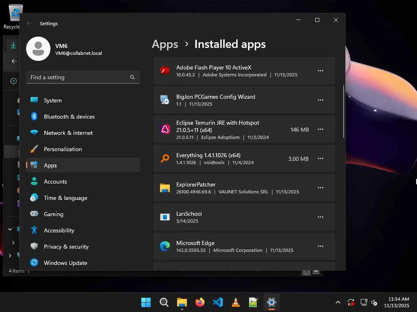Image resolution: width=417 pixels, height=312 pixels.
Task: Open more options for Eclipse Temurin JRE
Action: (320, 129)
